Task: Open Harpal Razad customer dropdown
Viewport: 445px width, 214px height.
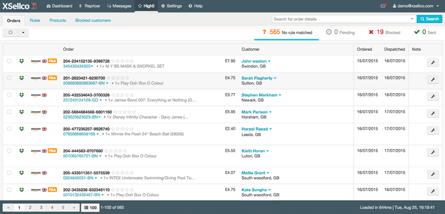Action: tap(271, 129)
